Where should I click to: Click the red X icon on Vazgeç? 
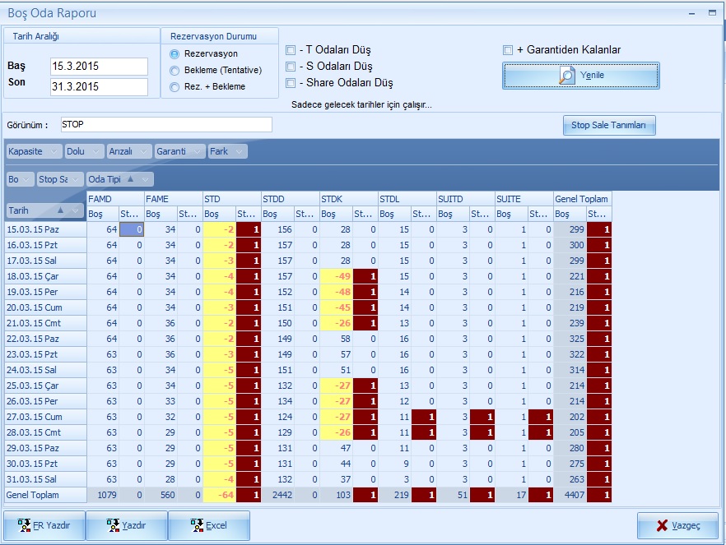pyautogui.click(x=662, y=525)
